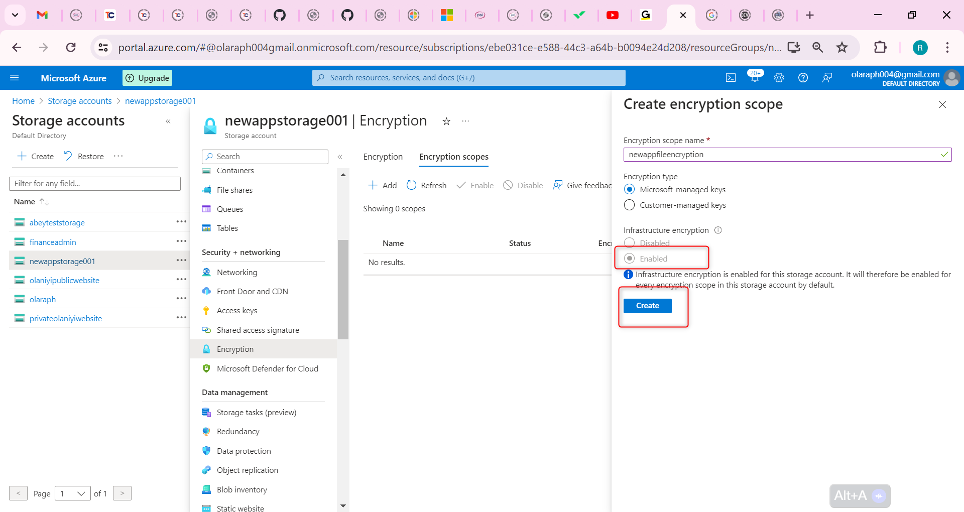Viewport: 964px width, 512px height.
Task: Select Customer-managed keys encryption type
Action: coord(629,205)
